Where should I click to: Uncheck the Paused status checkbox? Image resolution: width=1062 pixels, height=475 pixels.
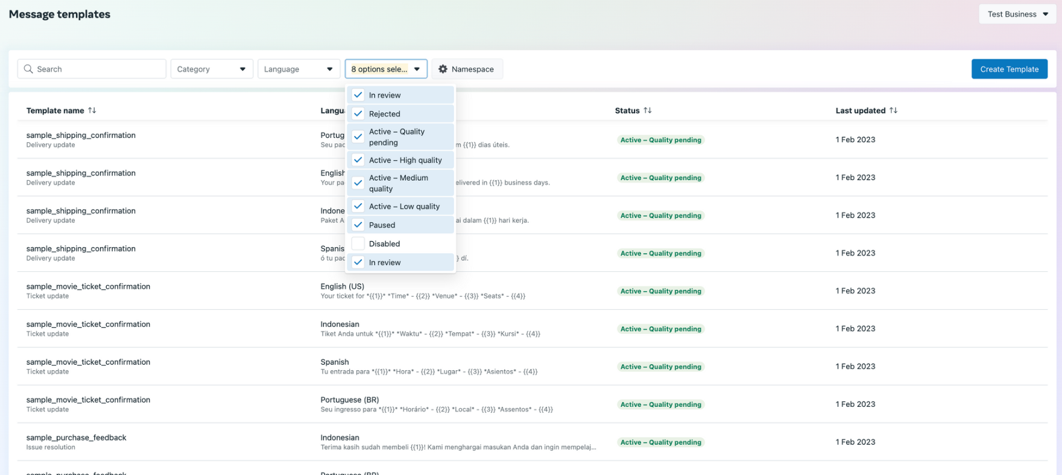point(358,225)
